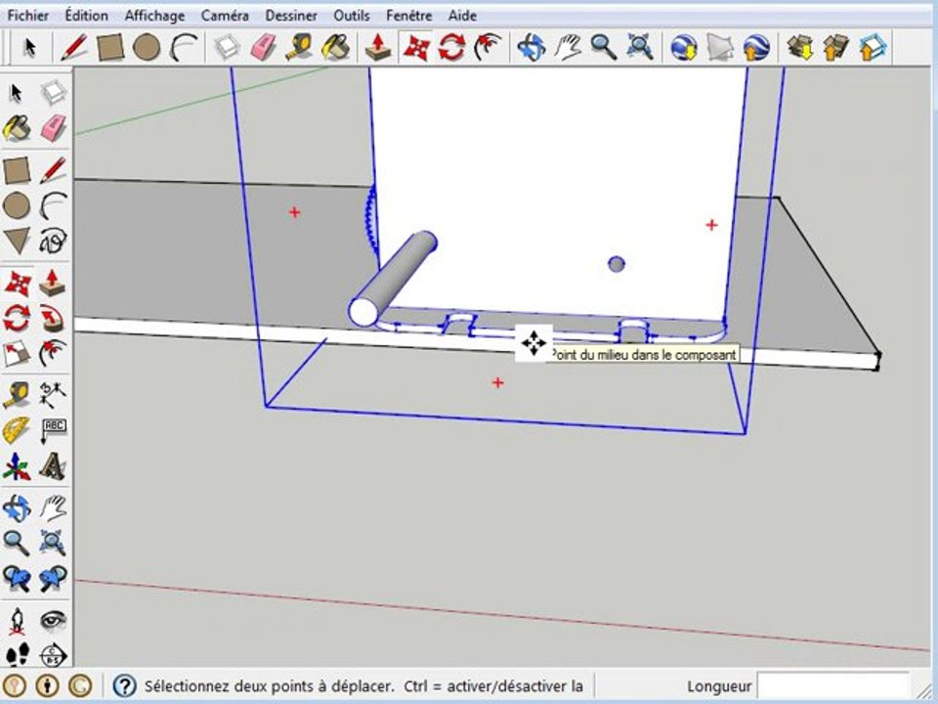Screen dimensions: 938x704
Task: Activate the Orbit tool in top toolbar
Action: (532, 47)
